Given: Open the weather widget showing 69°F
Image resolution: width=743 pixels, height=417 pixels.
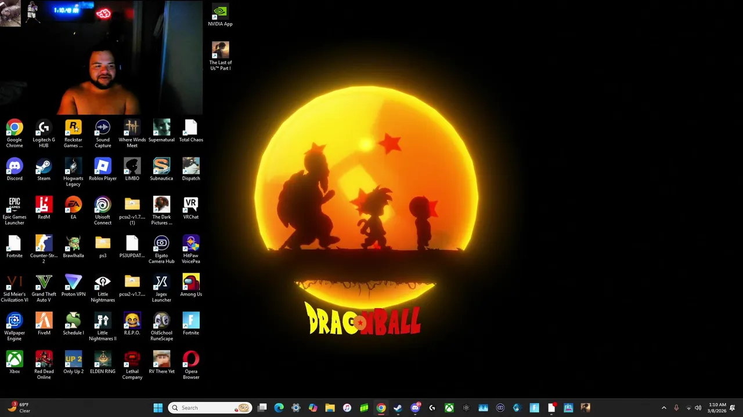Looking at the screenshot, I should 17,408.
